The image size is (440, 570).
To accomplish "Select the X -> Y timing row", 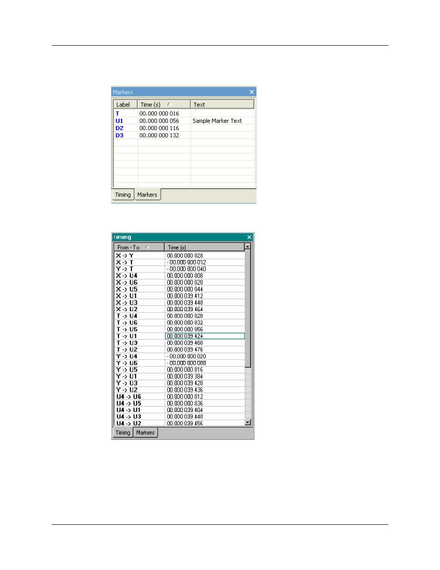I will click(x=179, y=256).
